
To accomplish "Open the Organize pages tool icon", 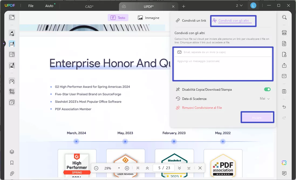I will 12,54.
